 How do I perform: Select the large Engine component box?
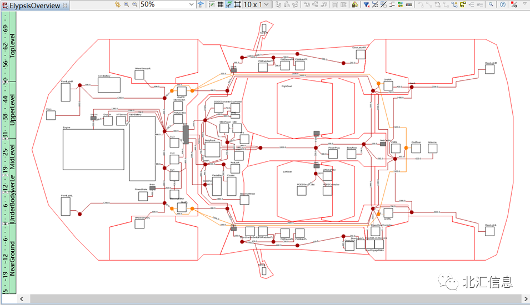[93, 150]
